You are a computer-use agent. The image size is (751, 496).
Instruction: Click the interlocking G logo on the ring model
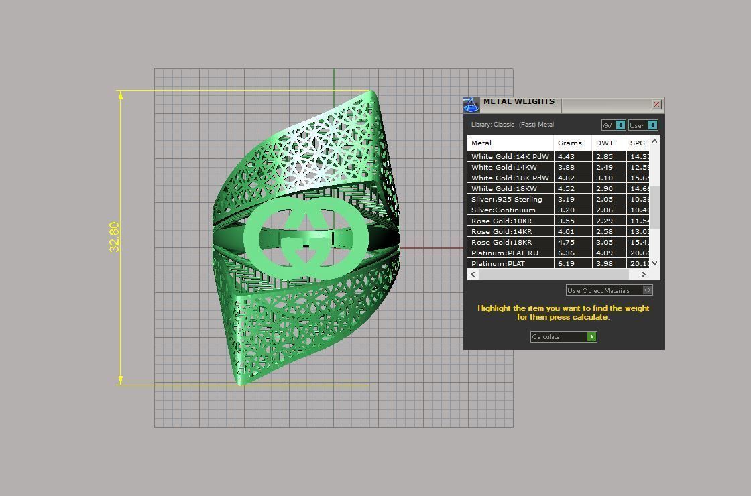point(306,238)
